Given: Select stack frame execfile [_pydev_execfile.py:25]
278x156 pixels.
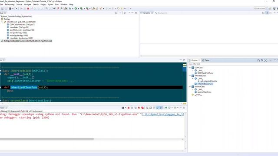Looking at the screenshot, I should pyautogui.click(x=20, y=30).
